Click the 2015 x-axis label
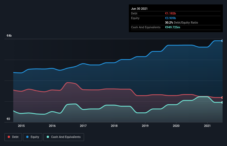 [21, 126]
